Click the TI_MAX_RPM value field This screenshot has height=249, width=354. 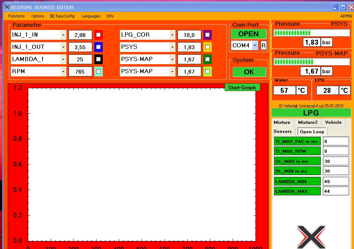point(336,151)
